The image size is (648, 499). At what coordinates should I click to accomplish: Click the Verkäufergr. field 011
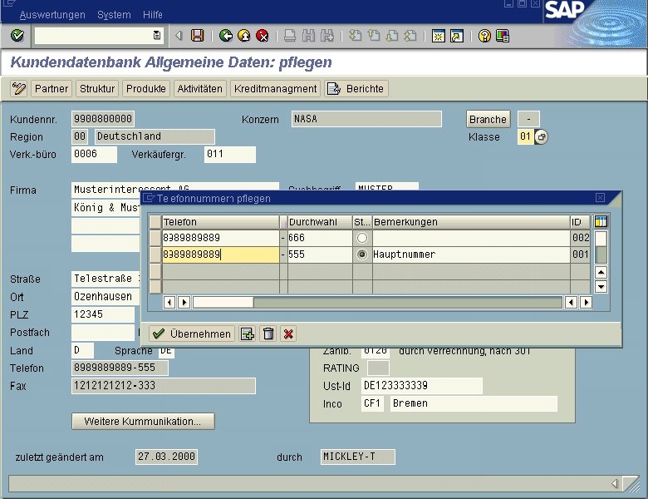(230, 155)
